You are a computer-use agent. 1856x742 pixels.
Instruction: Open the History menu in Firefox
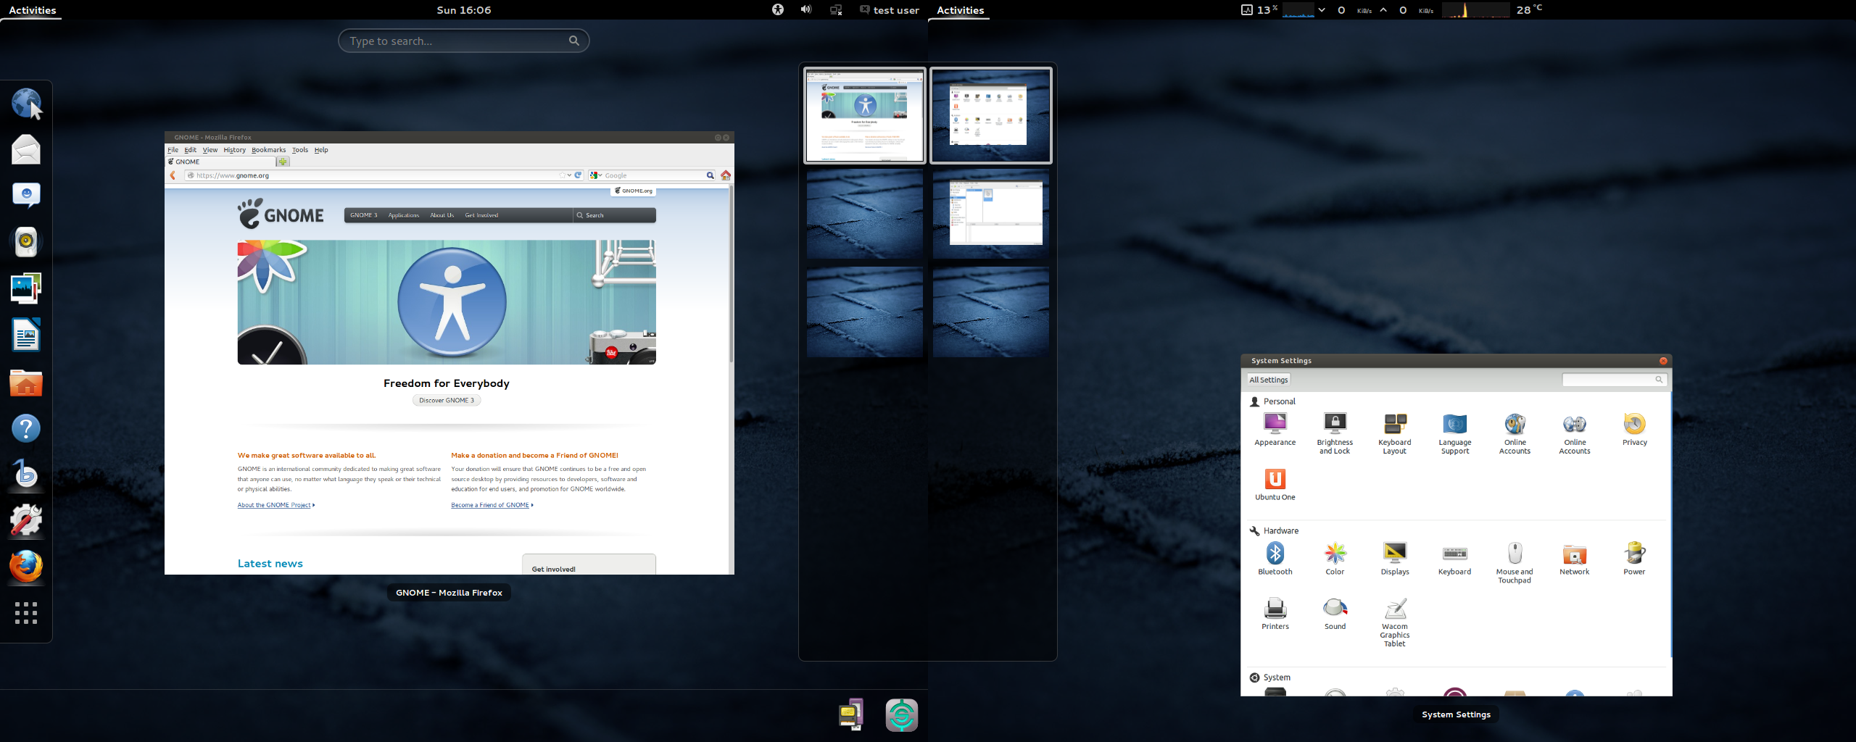click(x=234, y=150)
